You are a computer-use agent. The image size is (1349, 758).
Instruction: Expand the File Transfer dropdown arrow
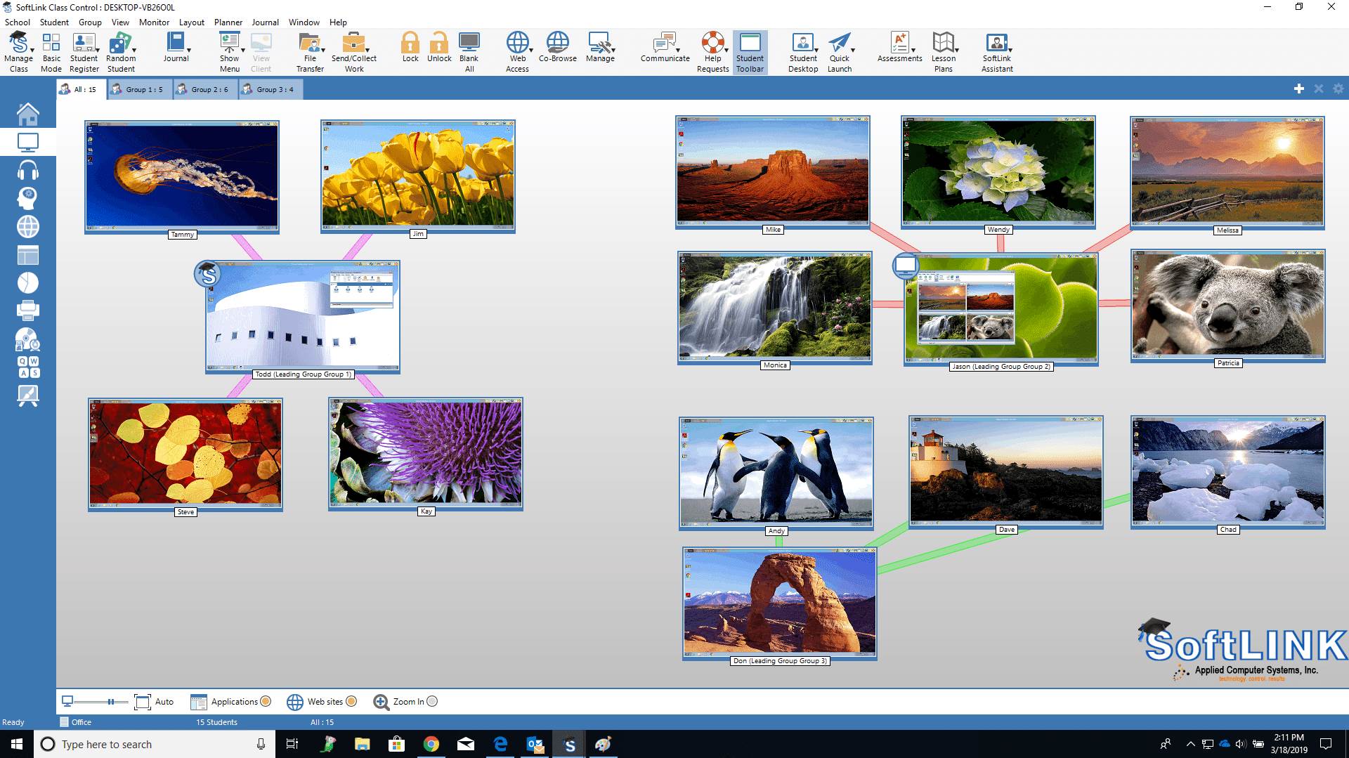[x=323, y=51]
